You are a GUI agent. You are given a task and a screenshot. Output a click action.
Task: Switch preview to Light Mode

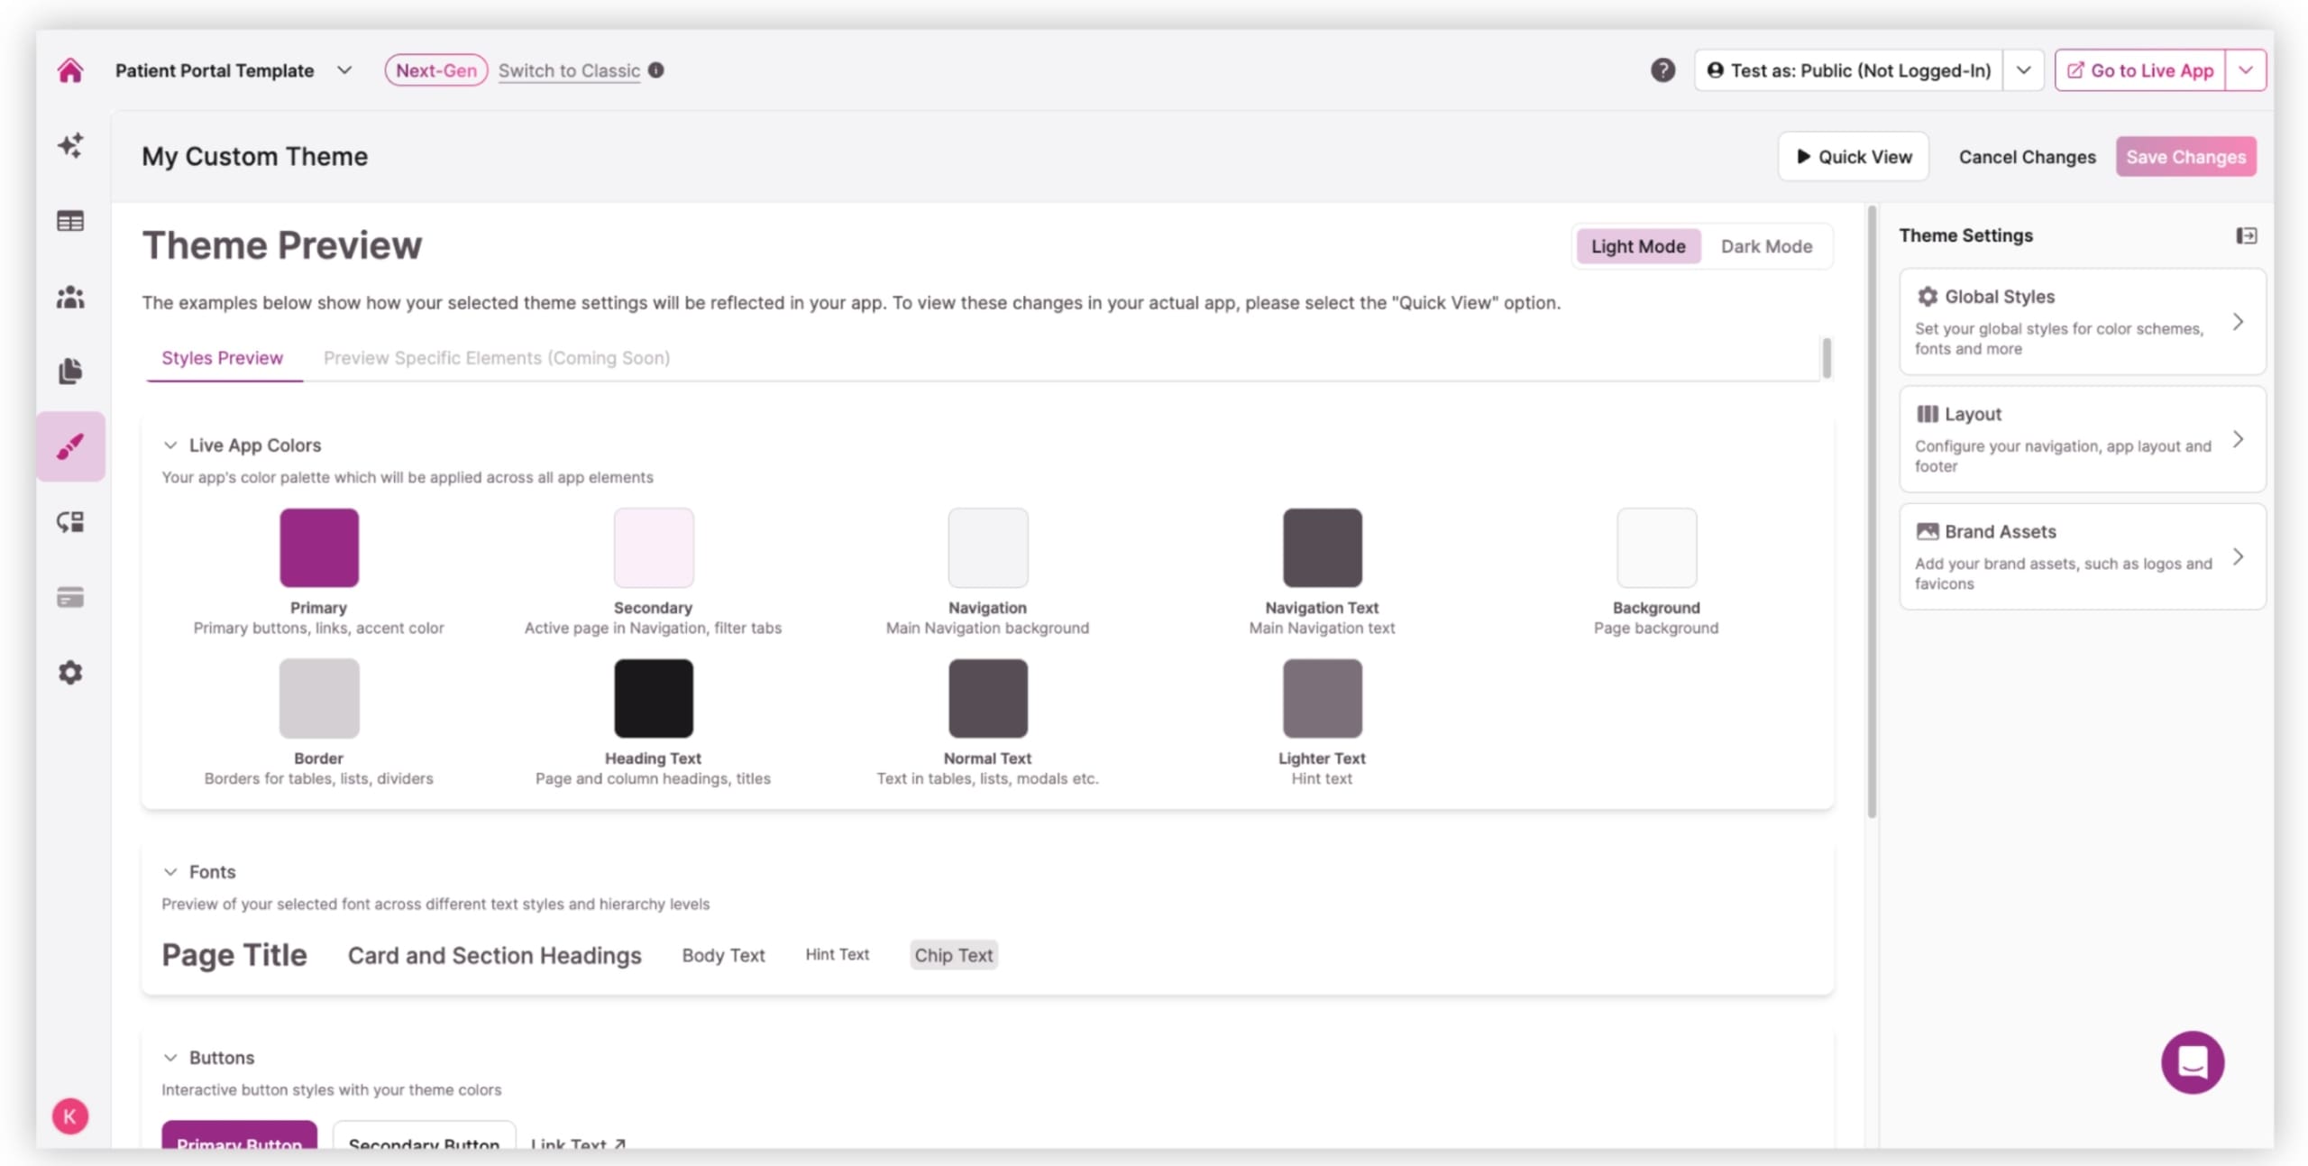coord(1637,246)
